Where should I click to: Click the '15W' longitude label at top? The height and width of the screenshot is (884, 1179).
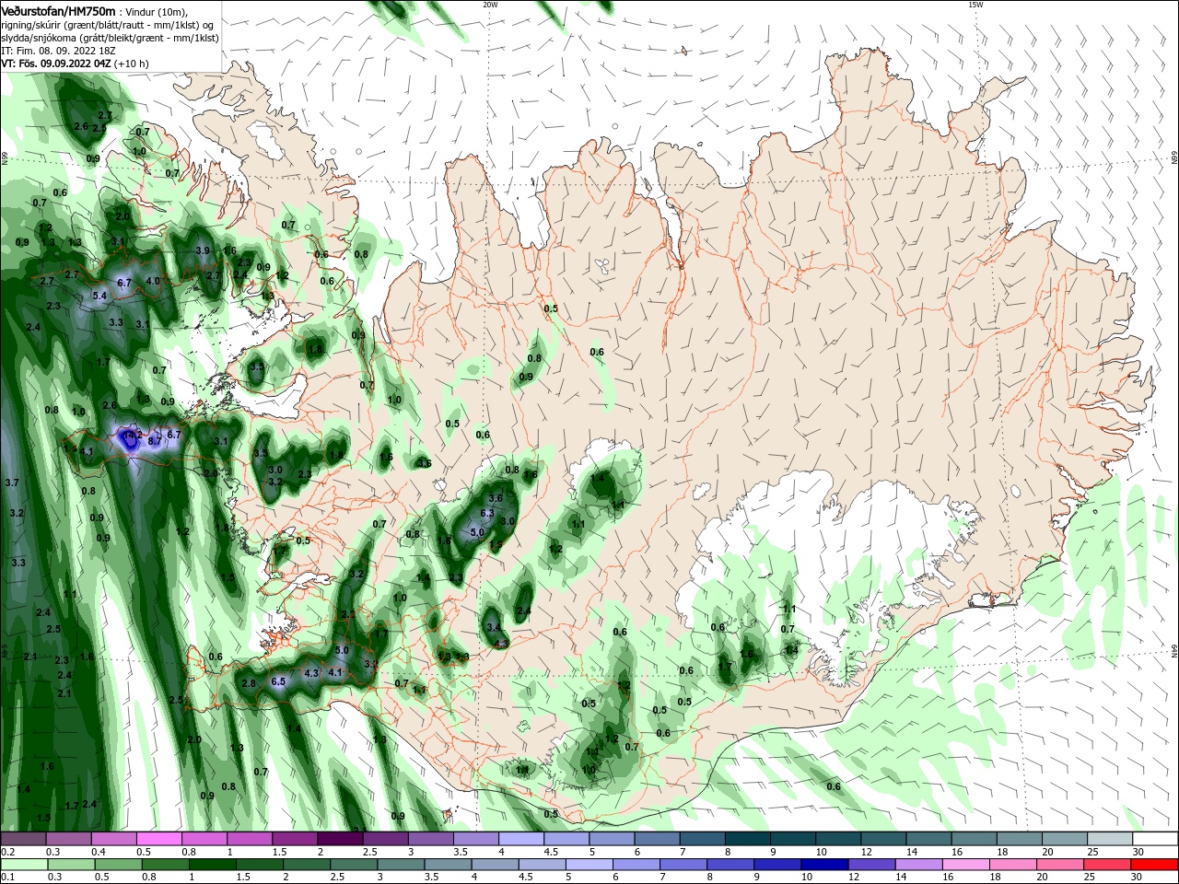tap(975, 5)
